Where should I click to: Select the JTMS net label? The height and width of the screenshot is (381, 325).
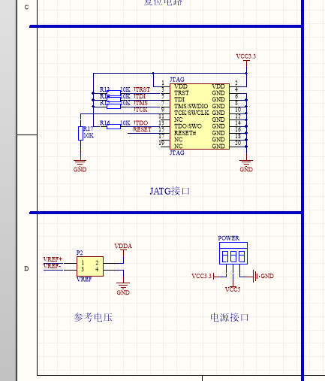click(140, 103)
